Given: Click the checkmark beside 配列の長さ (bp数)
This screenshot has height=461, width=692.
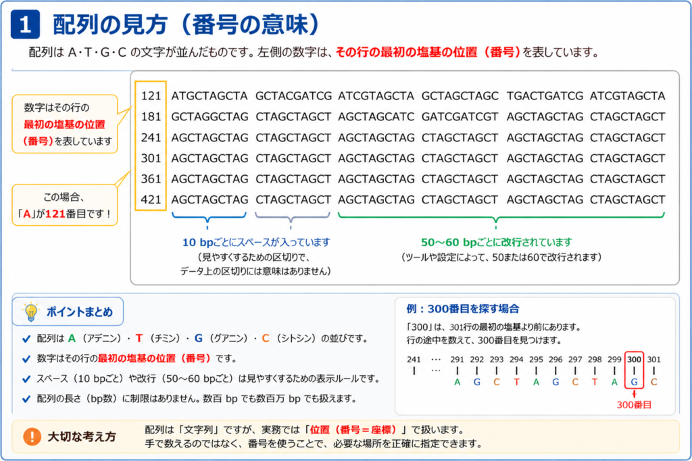Looking at the screenshot, I should (26, 399).
